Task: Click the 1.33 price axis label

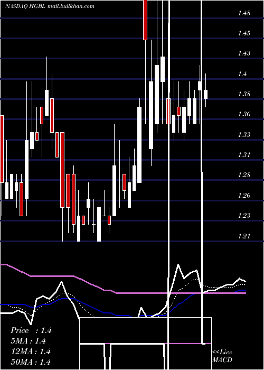Action: (244, 135)
